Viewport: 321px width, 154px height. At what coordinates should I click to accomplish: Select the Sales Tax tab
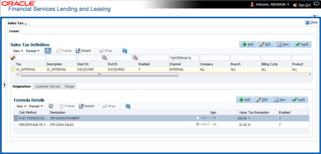click(x=15, y=23)
